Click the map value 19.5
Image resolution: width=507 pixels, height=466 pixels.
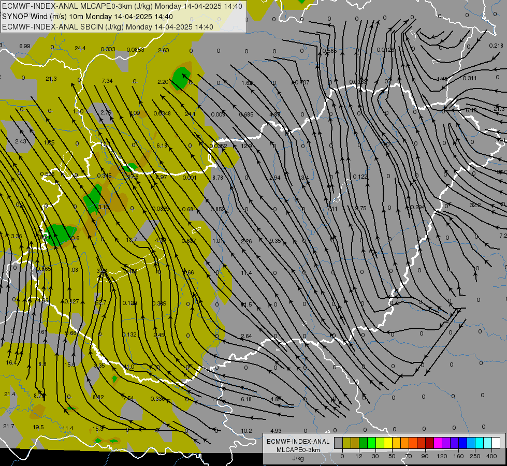pos(38,427)
